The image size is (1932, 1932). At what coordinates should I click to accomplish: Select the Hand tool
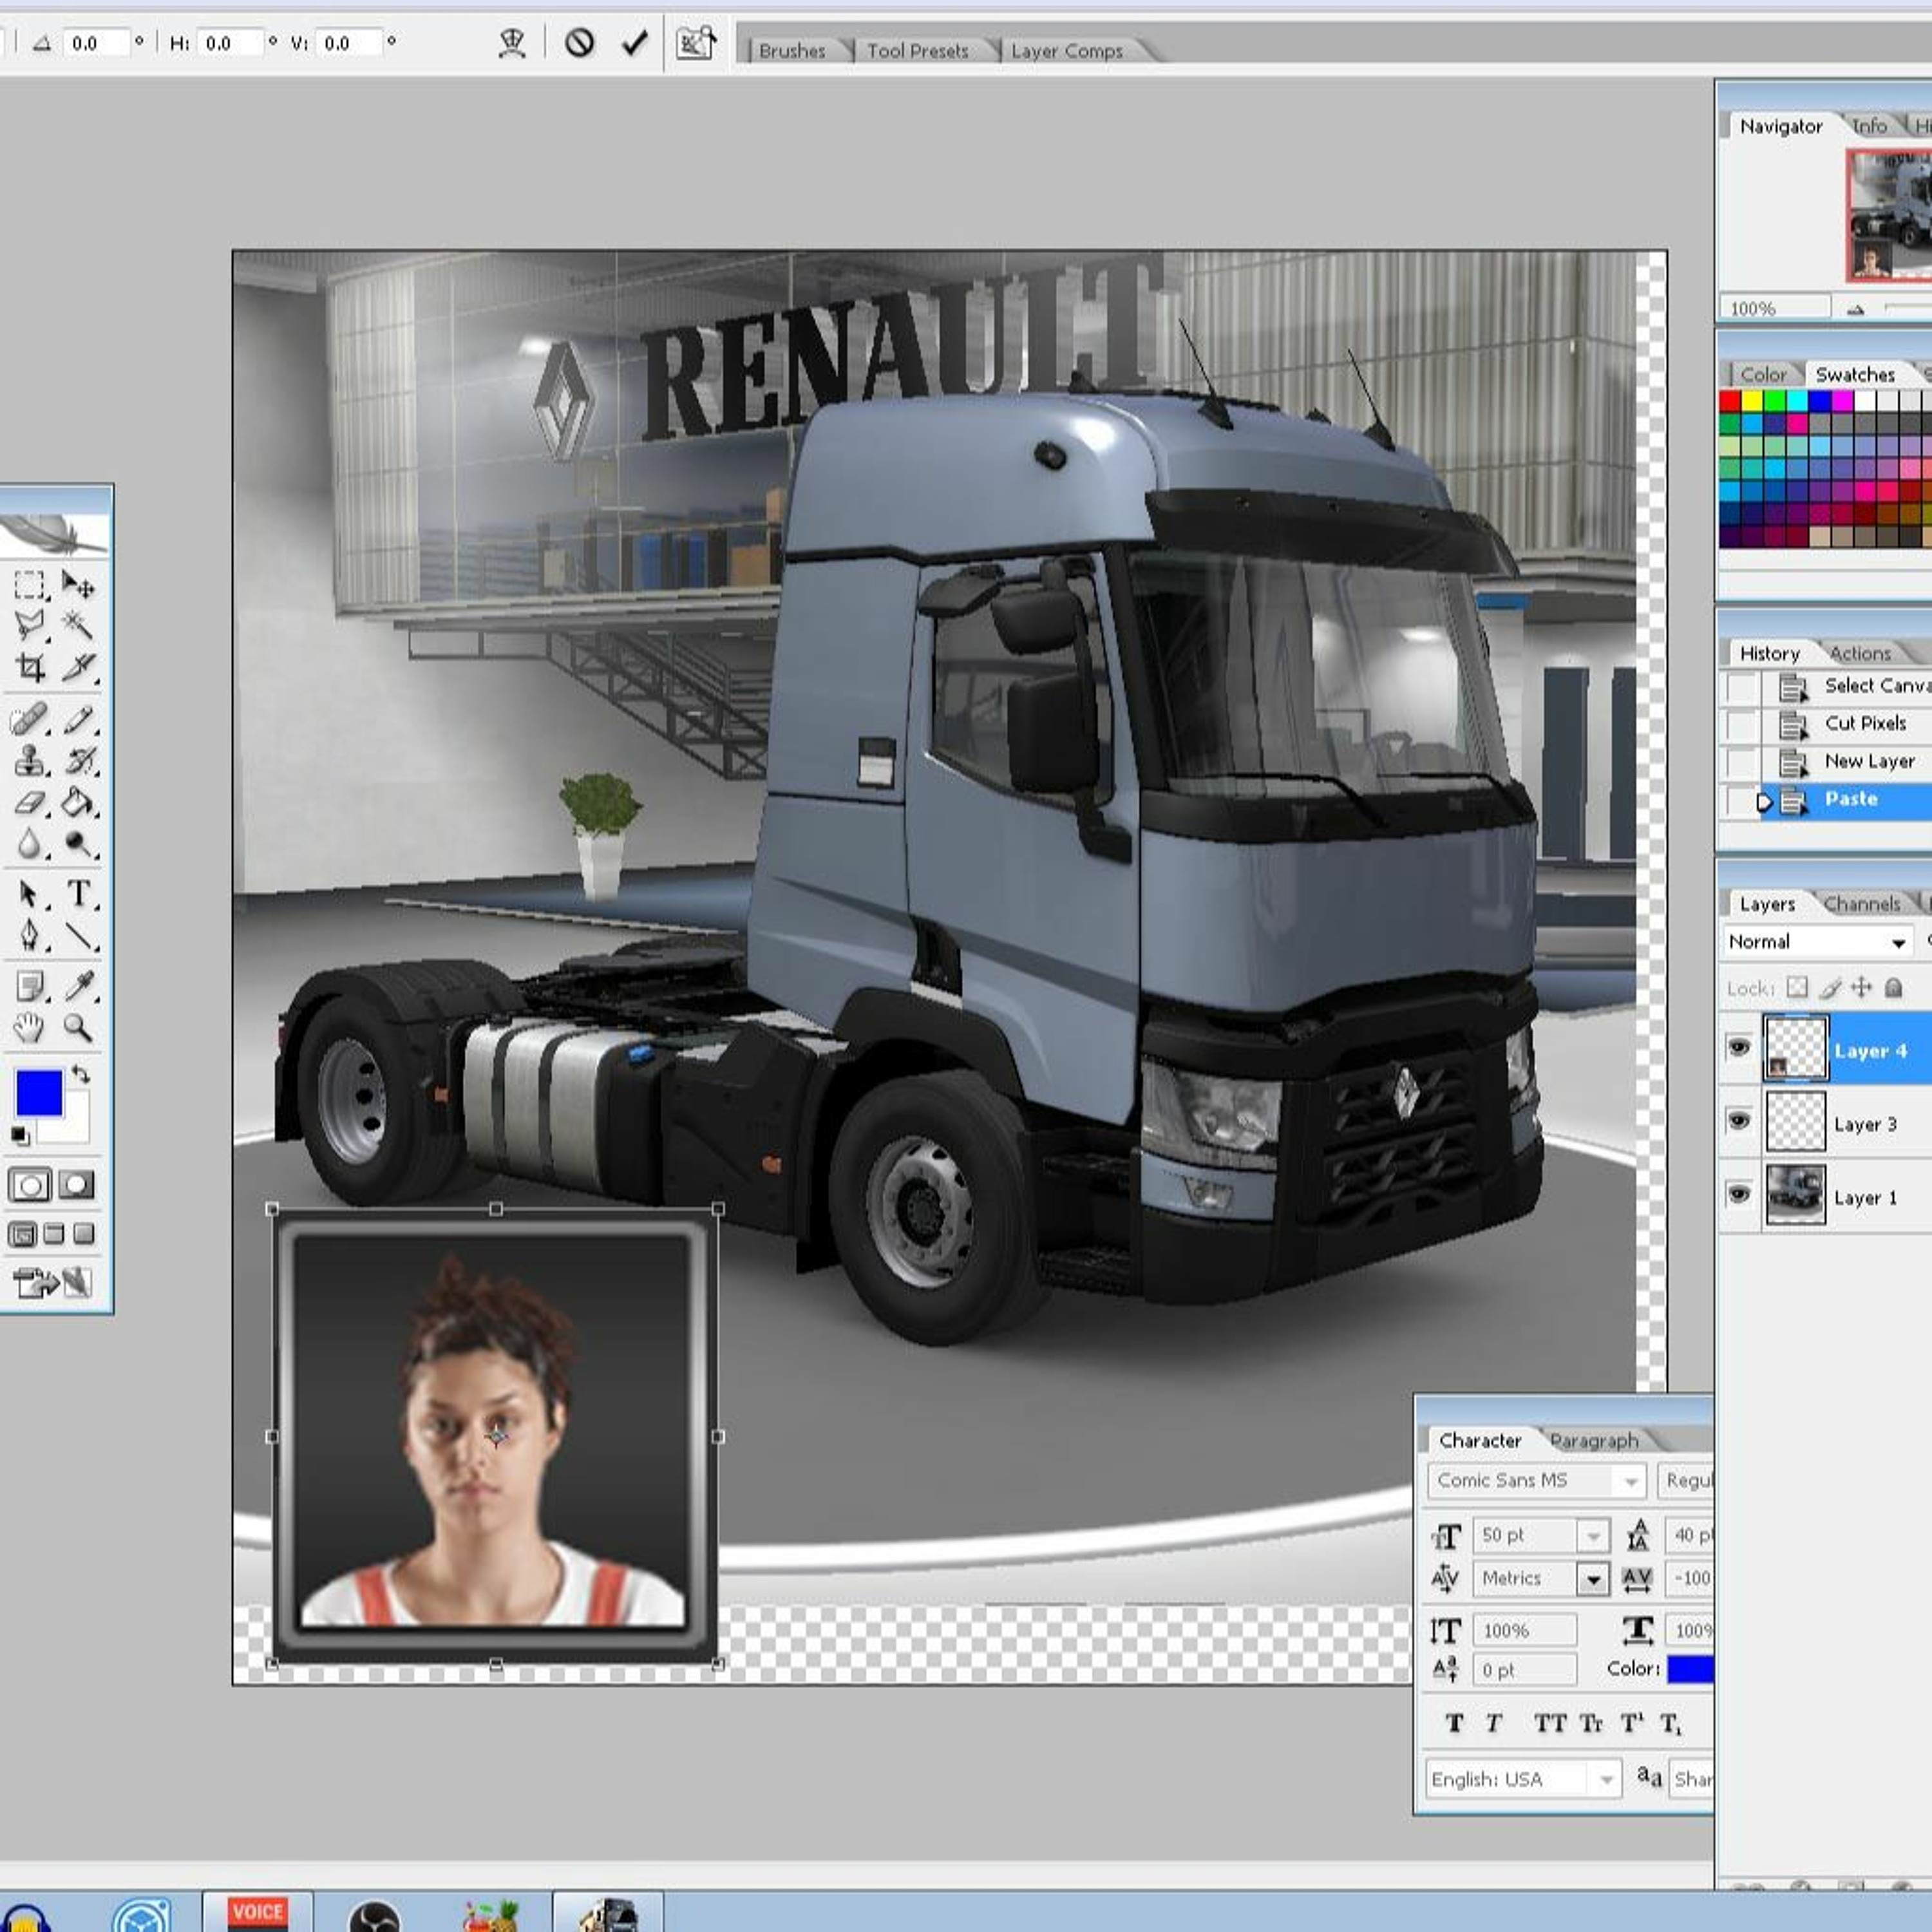[29, 1027]
